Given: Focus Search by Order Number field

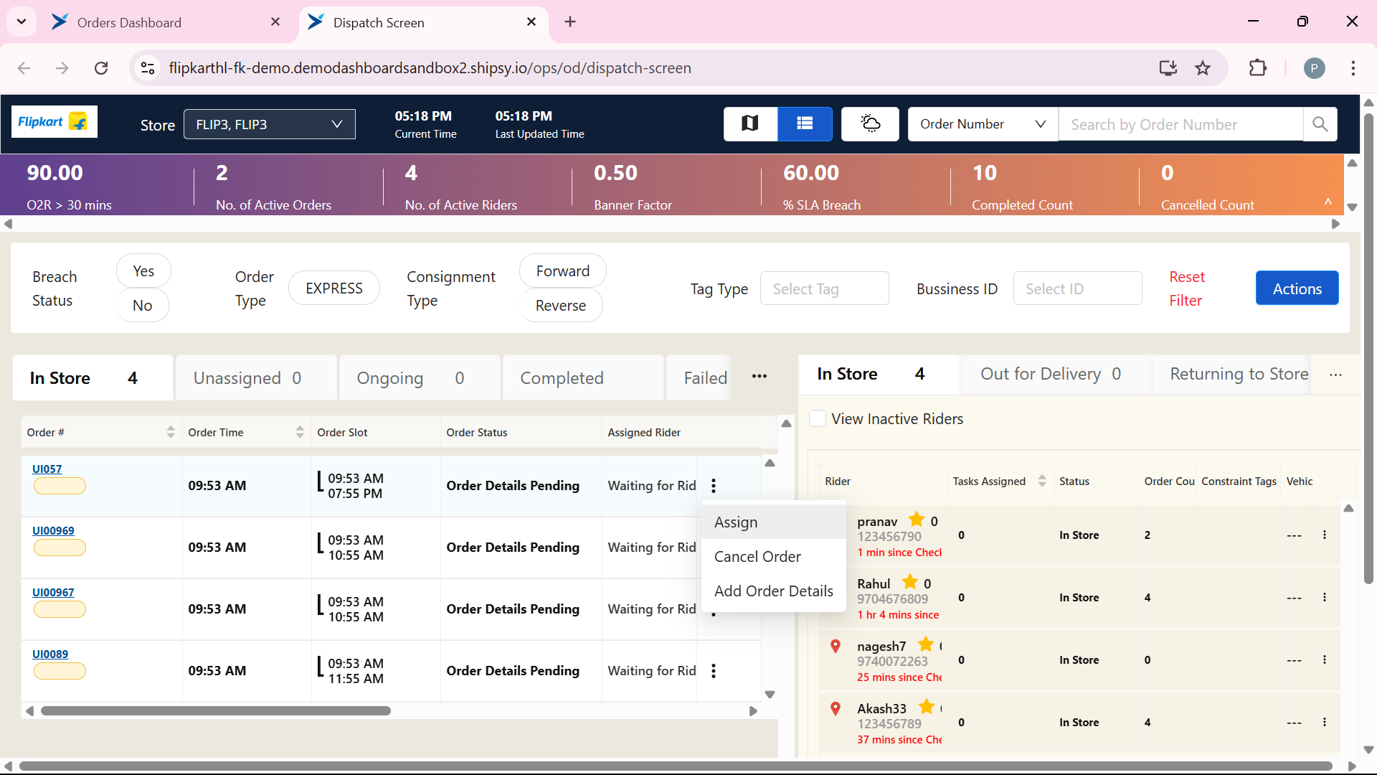Looking at the screenshot, I should (x=1180, y=124).
